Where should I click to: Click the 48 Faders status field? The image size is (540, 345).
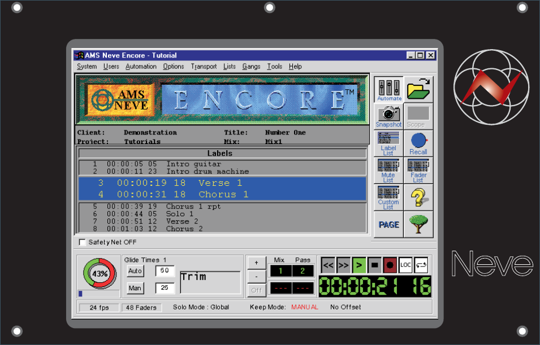[x=141, y=308]
